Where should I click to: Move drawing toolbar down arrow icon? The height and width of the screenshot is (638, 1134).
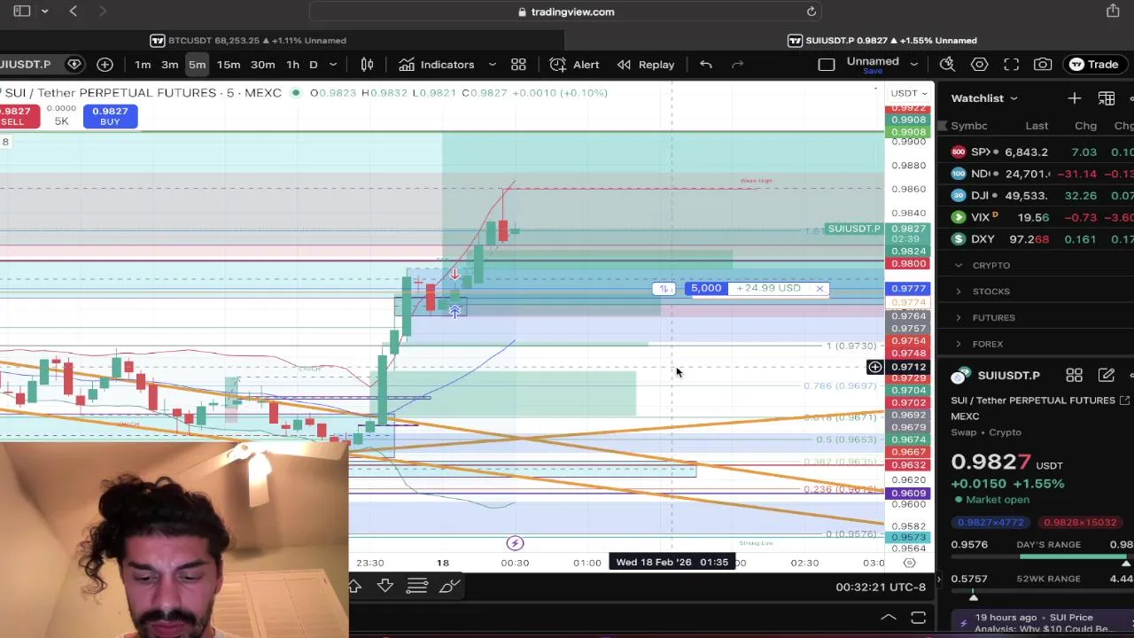pyautogui.click(x=385, y=586)
